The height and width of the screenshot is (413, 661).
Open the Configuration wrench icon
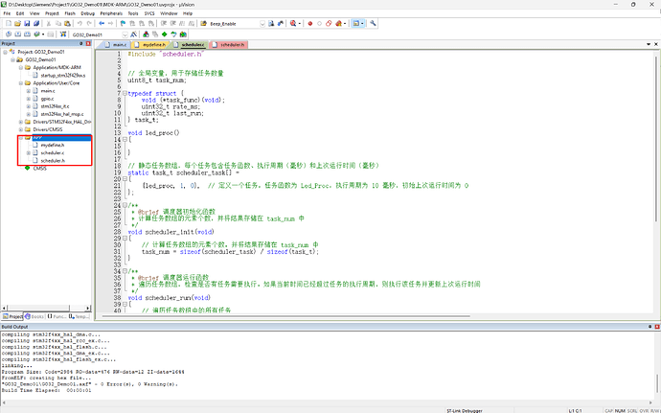[x=373, y=24]
